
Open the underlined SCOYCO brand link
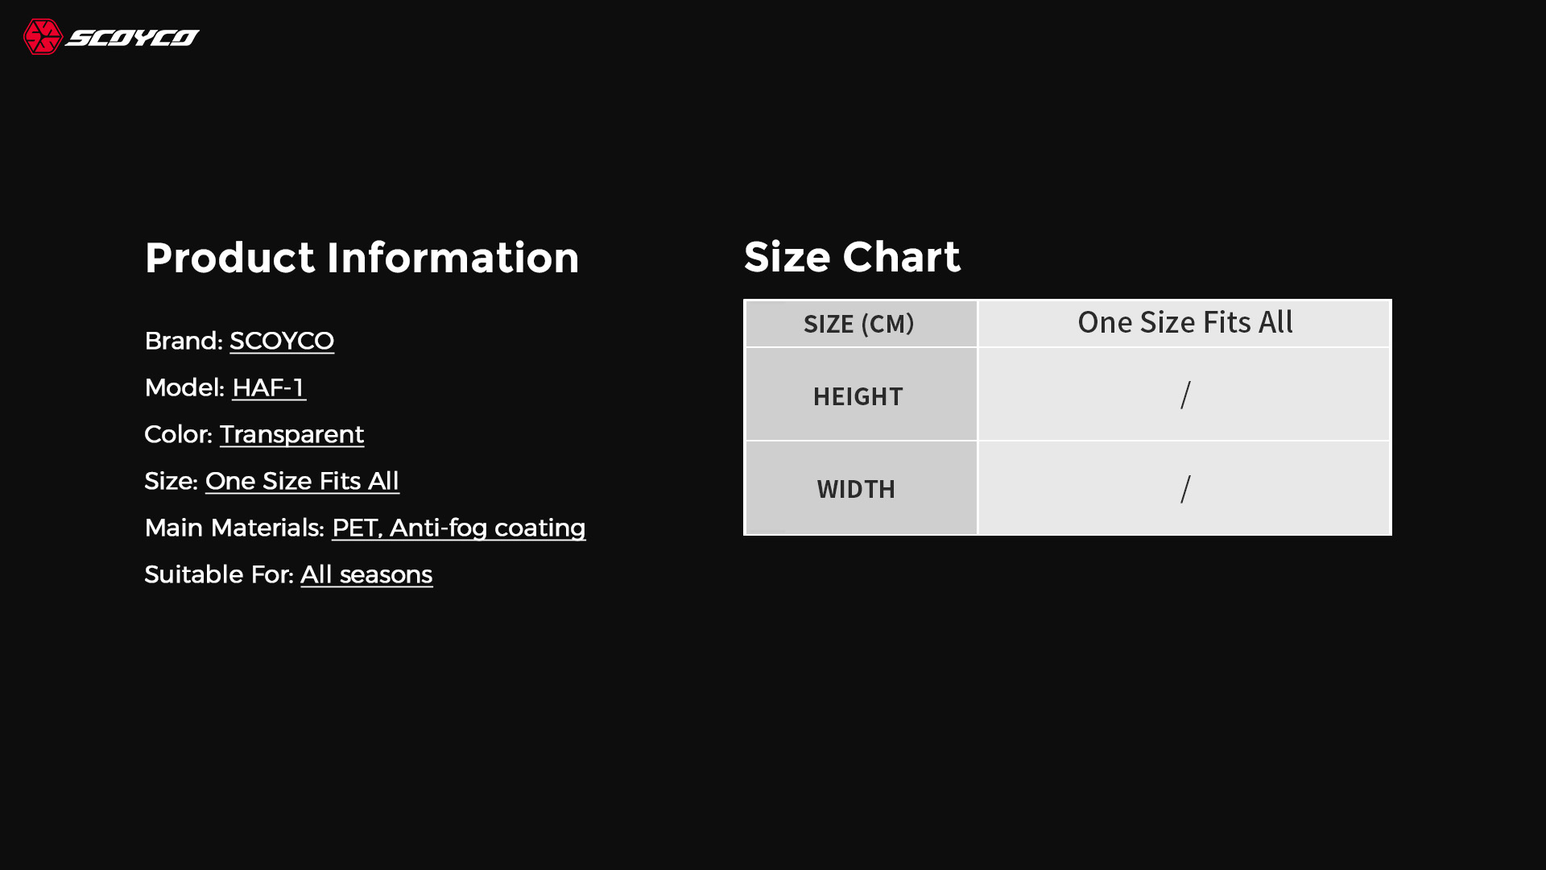282,341
